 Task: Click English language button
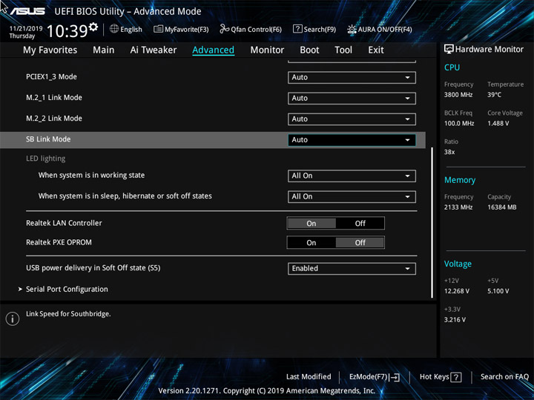click(x=131, y=30)
